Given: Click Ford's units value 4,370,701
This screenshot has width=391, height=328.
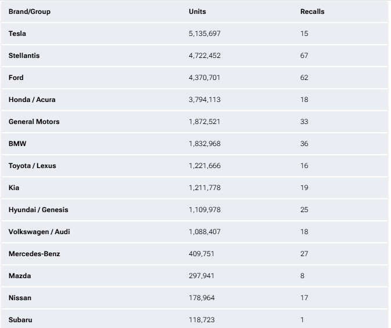Looking at the screenshot, I should click(x=204, y=78).
